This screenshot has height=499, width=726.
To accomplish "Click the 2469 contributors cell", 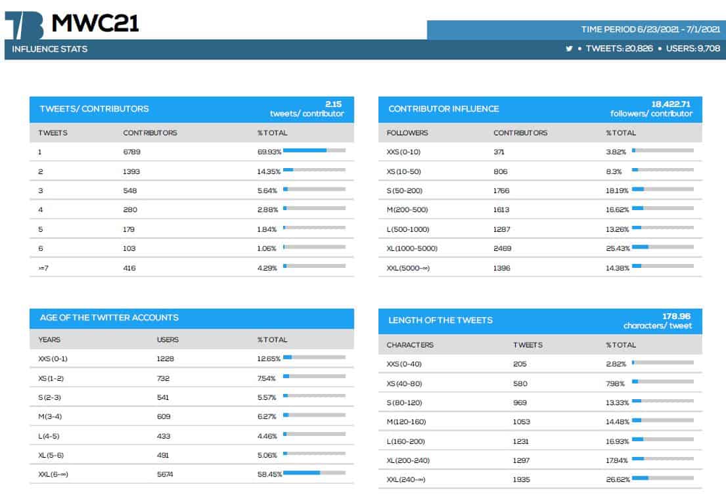I will coord(503,249).
